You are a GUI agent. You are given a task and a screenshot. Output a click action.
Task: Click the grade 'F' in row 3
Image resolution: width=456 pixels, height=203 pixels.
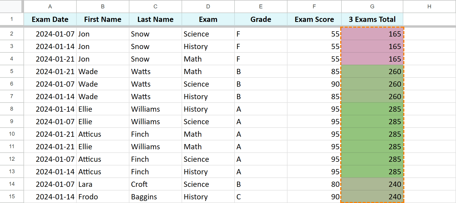[260, 46]
